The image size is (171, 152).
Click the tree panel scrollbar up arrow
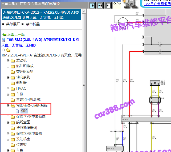(x=84, y=11)
